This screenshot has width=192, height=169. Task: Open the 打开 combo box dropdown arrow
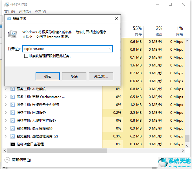coord(110,49)
